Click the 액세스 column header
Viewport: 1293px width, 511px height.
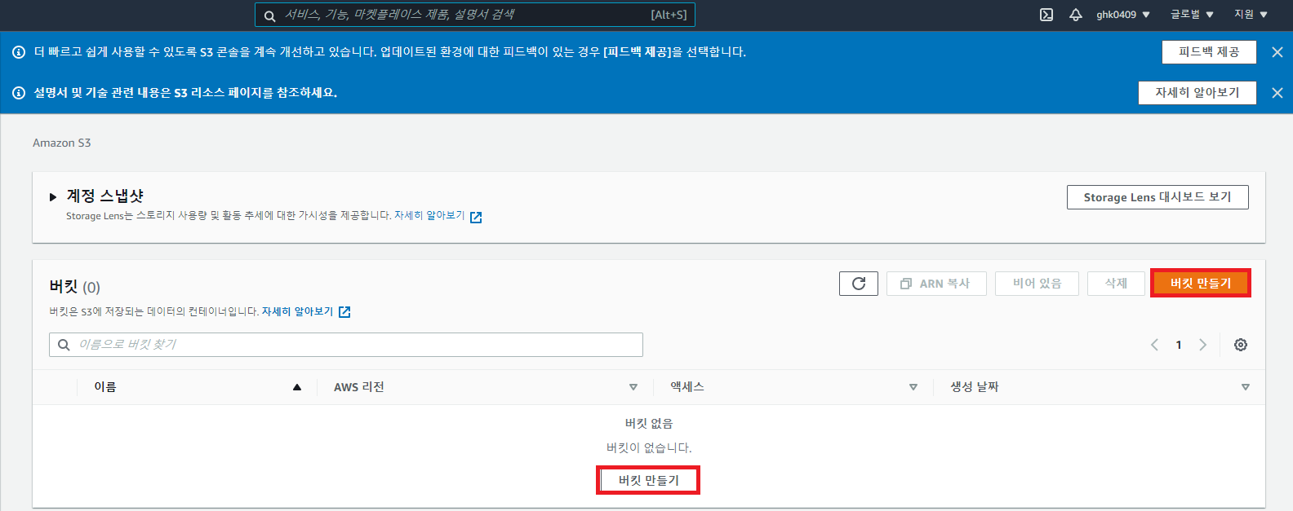click(x=687, y=387)
